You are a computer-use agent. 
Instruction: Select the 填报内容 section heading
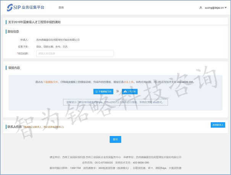[x=14, y=68]
